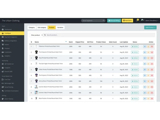Click The Urban Clothing store title

11,20
